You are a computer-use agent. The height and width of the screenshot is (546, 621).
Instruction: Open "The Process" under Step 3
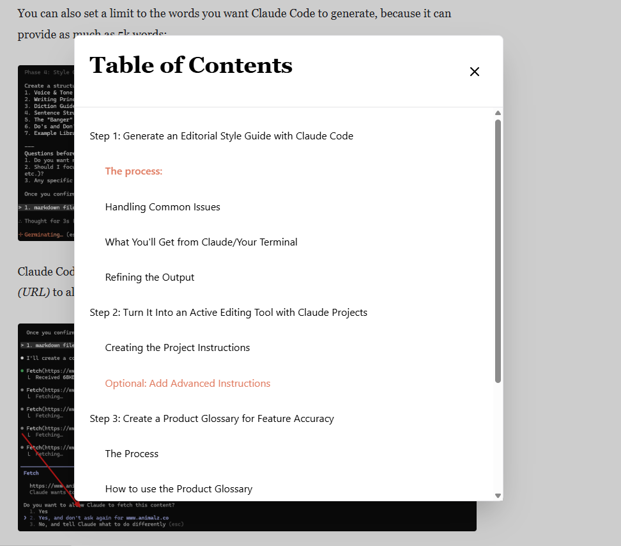(132, 453)
